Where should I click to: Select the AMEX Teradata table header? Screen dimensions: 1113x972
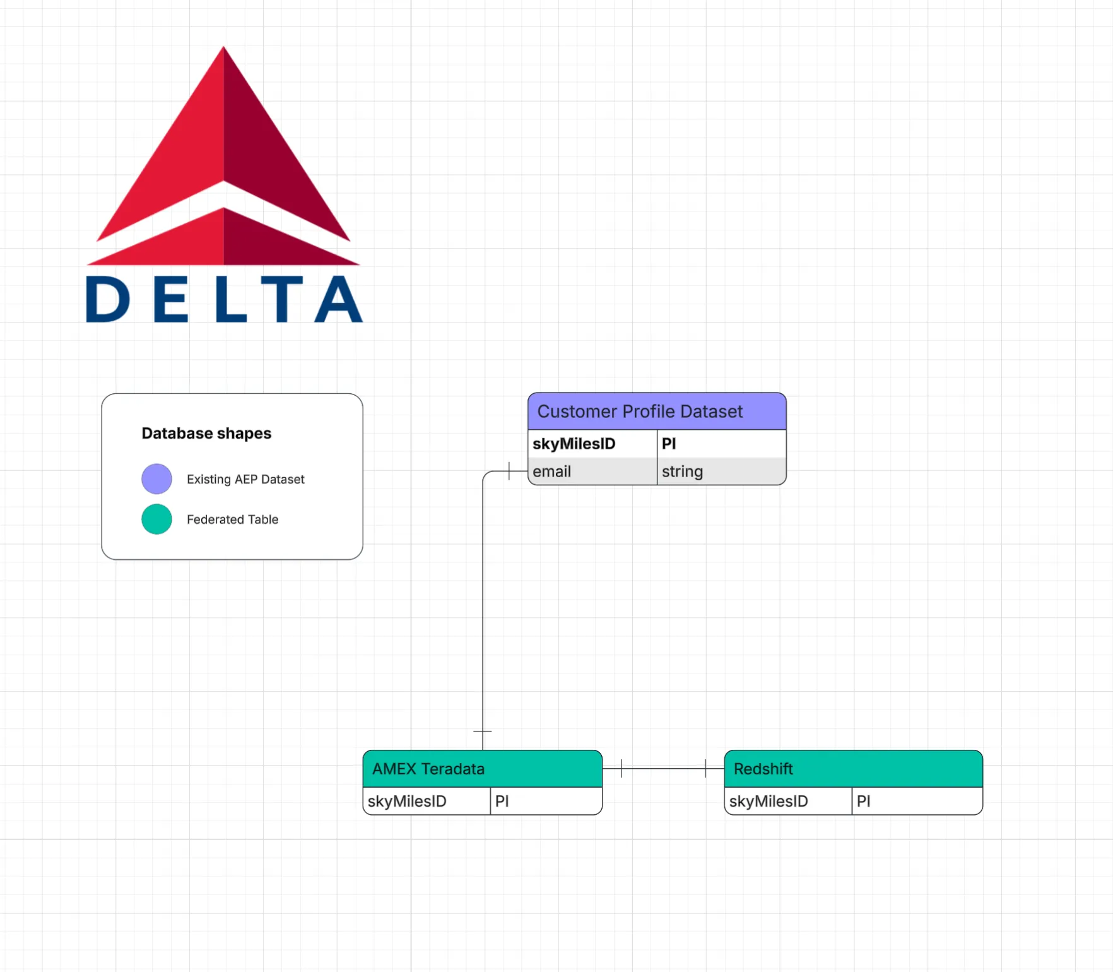483,769
